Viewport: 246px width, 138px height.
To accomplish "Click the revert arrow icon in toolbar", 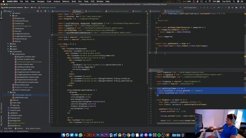I will tap(232, 8).
